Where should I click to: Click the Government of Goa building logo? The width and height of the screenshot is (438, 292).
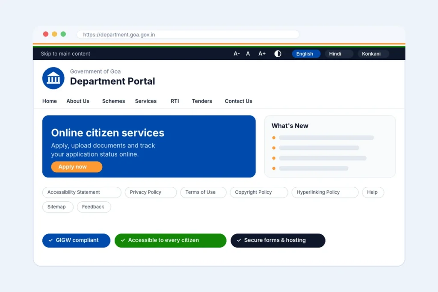tap(53, 78)
